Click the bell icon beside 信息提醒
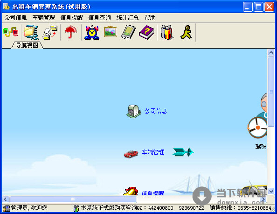The height and width of the screenshot is (214, 277). (131, 191)
